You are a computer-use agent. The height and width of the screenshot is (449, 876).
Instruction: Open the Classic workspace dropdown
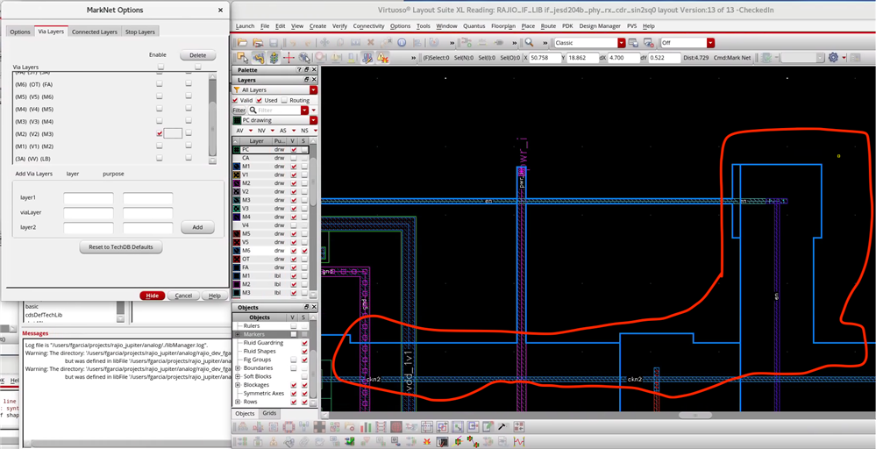coord(621,42)
